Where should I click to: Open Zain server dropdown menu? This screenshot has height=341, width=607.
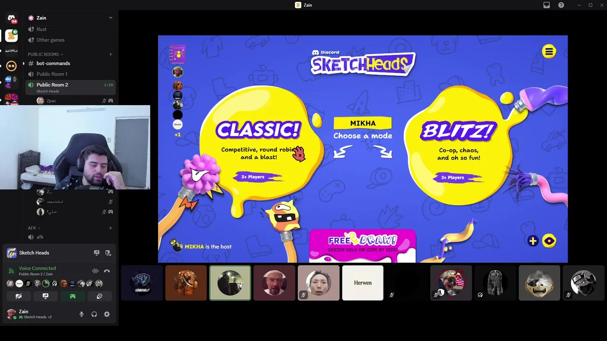[110, 18]
